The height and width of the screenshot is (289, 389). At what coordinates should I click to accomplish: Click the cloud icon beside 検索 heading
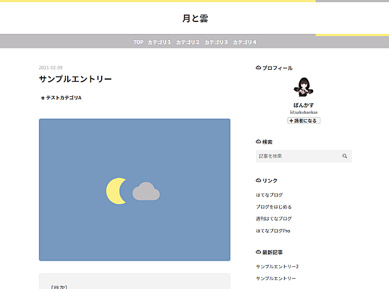pos(258,141)
